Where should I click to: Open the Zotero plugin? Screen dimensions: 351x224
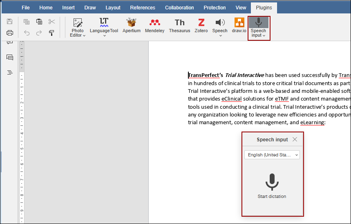pos(201,25)
